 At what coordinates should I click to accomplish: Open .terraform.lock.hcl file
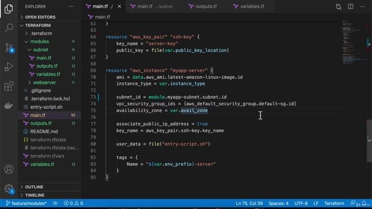(x=49, y=99)
